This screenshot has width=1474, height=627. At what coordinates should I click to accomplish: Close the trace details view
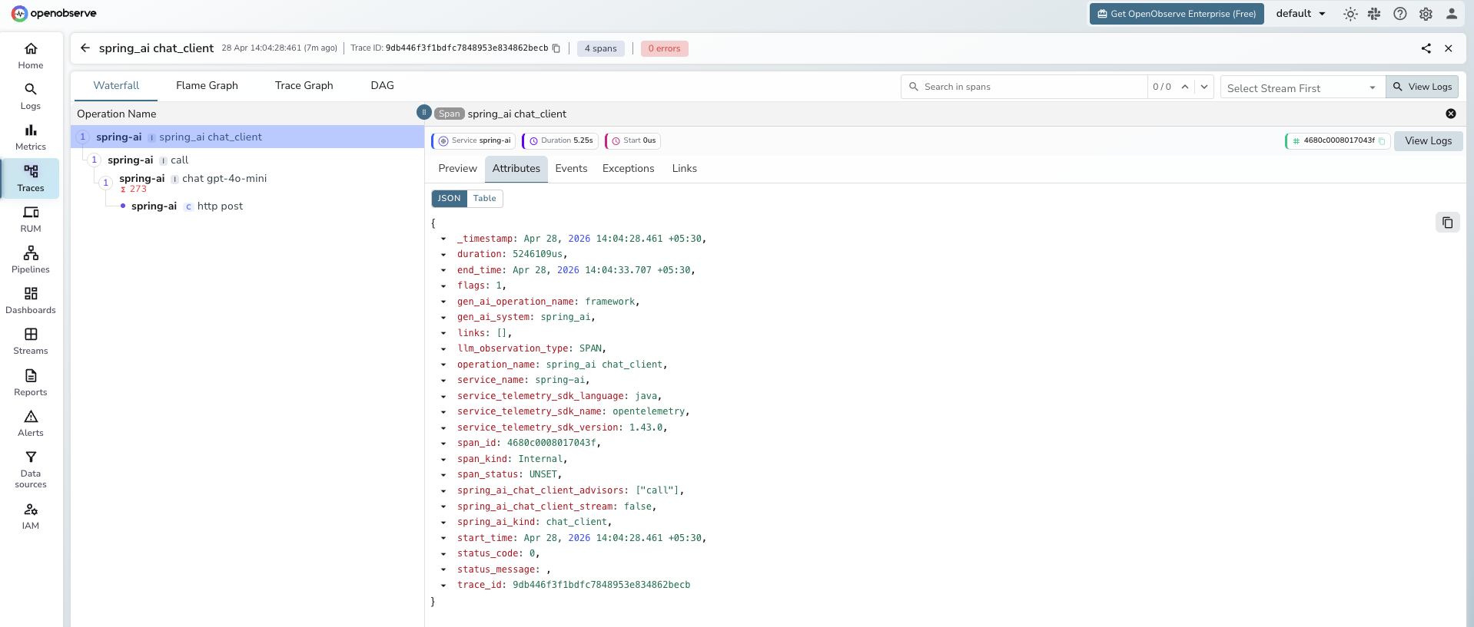point(1449,48)
